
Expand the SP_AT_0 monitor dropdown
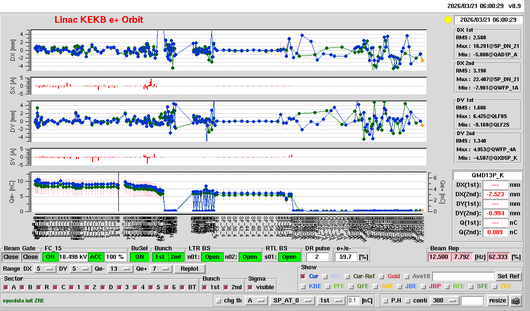tap(292, 301)
